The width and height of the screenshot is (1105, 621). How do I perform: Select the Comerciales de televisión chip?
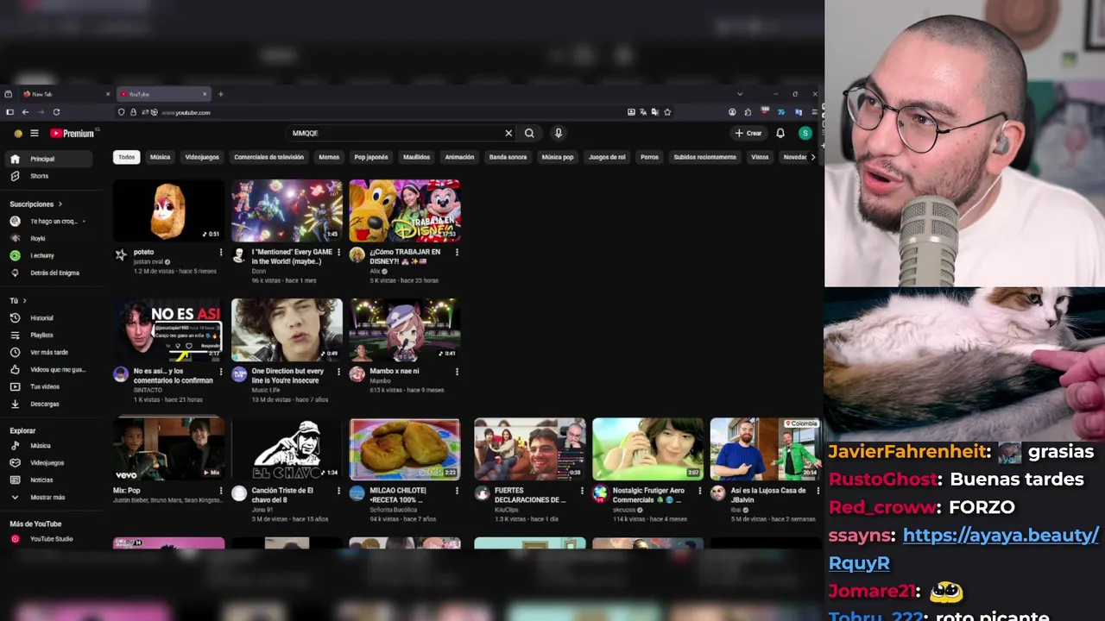268,157
